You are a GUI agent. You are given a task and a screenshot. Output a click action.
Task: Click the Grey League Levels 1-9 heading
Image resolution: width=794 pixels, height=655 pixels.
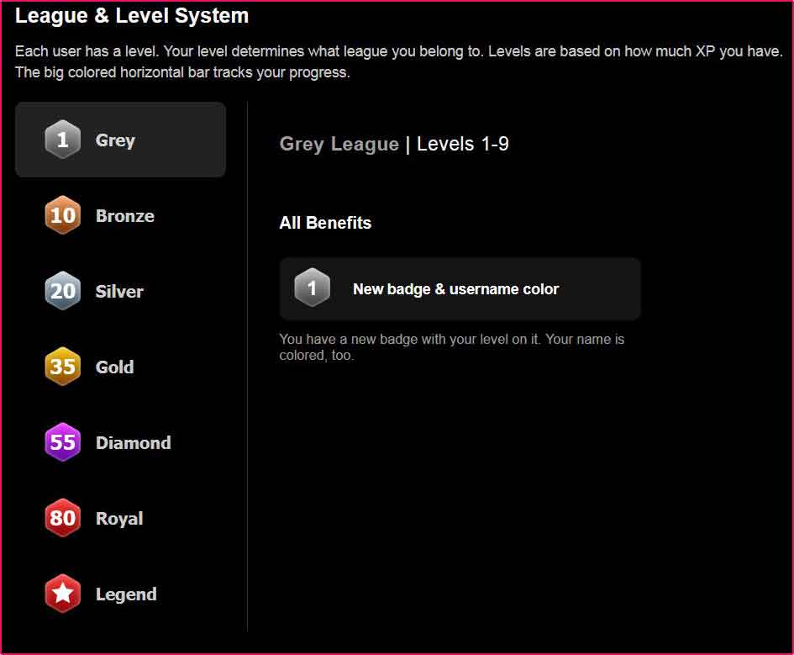(x=394, y=144)
